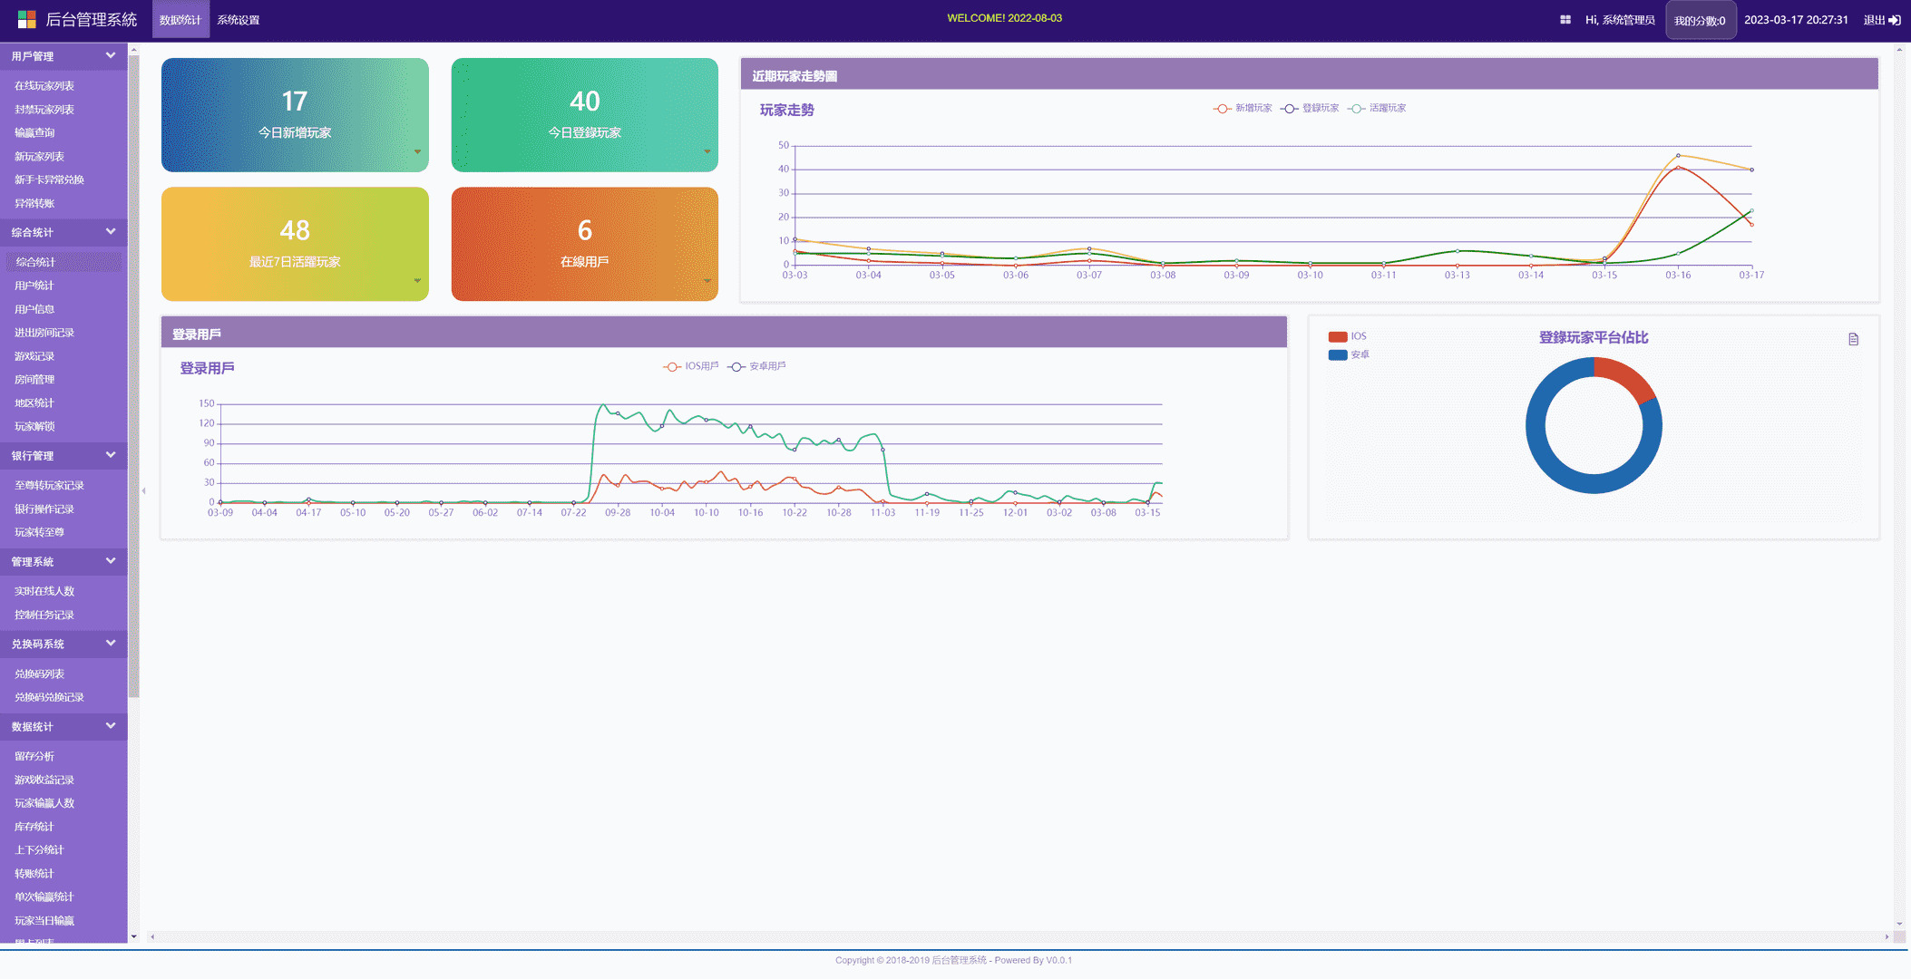Click the small arrow on 今日登錄玩家 card
Image resolution: width=1911 pixels, height=979 pixels.
[707, 151]
